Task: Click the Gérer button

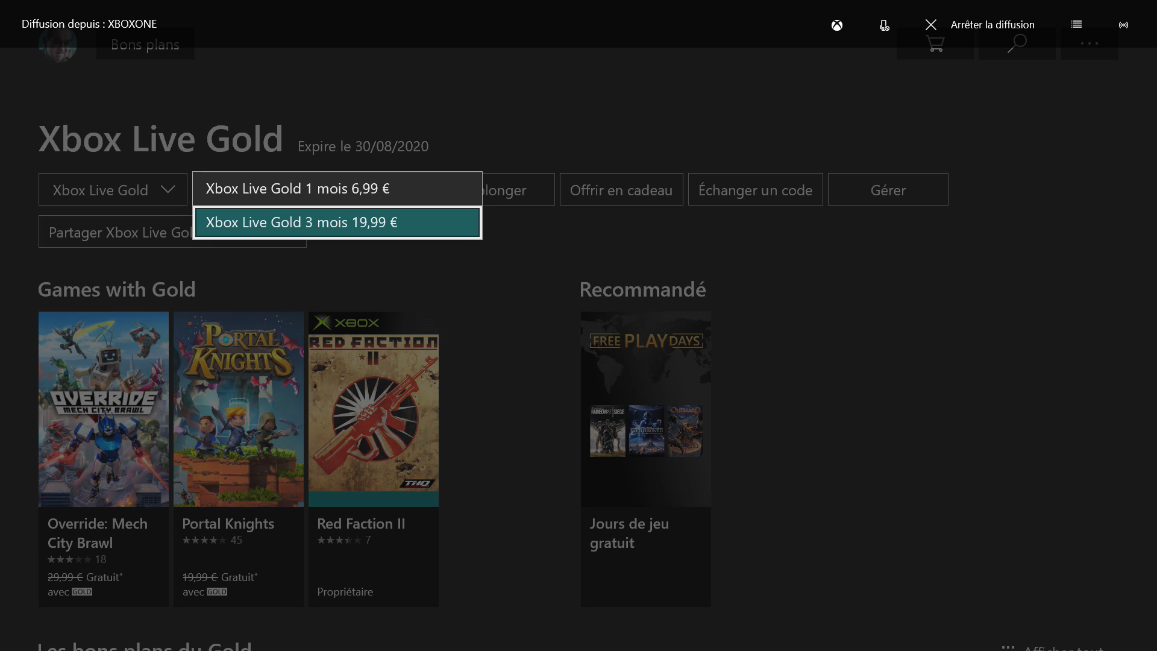Action: tap(888, 190)
